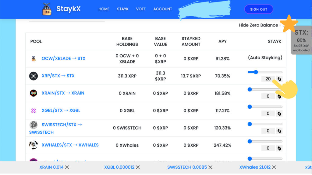Click the SWISSTECH/STX stayk percent field

click(268, 131)
